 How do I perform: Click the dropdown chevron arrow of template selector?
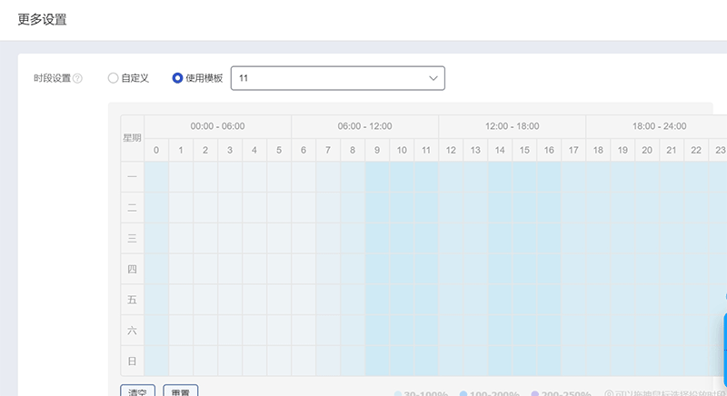click(x=433, y=79)
